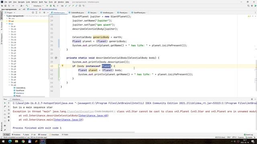Click the gutter icon beside line 38
The image size is (257, 144).
(56, 58)
